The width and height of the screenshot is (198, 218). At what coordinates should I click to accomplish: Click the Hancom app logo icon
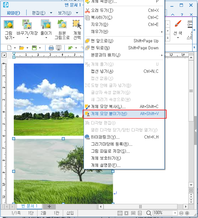[x=6, y=5]
